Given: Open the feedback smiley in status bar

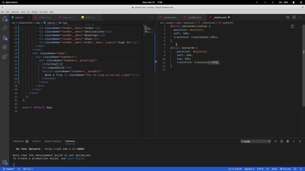Looking at the screenshot, I should (x=295, y=169).
